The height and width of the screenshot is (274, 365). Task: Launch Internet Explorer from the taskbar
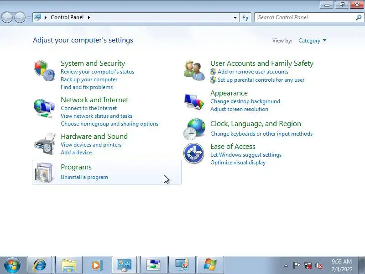pyautogui.click(x=40, y=265)
